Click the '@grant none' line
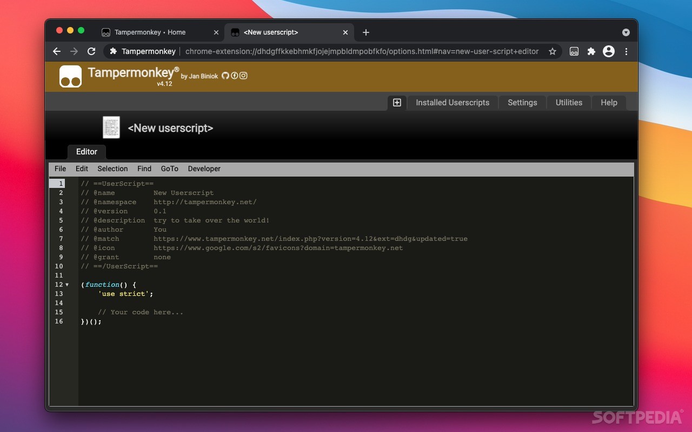This screenshot has height=432, width=692. click(126, 257)
